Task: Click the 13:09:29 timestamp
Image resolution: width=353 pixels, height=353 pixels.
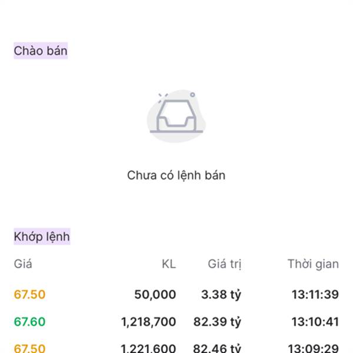Action: coord(314,348)
